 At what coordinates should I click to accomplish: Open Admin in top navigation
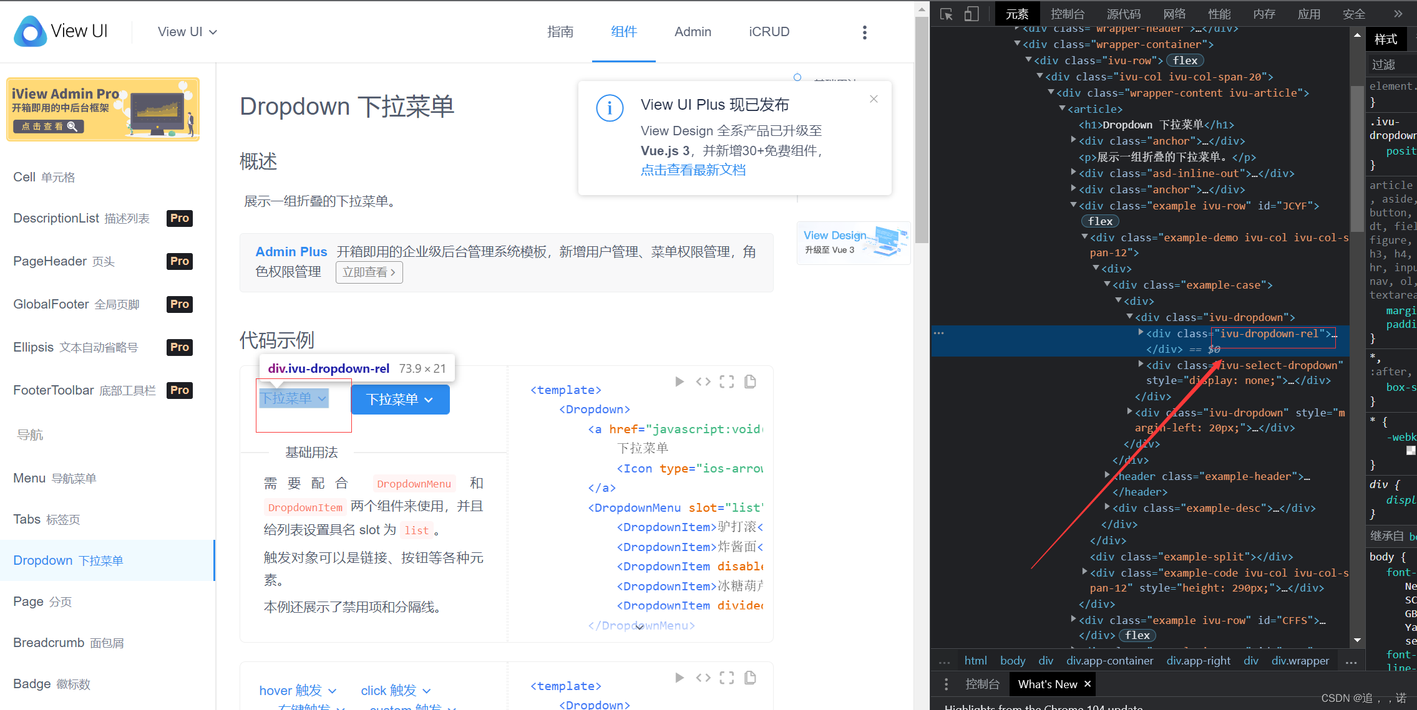tap(693, 32)
